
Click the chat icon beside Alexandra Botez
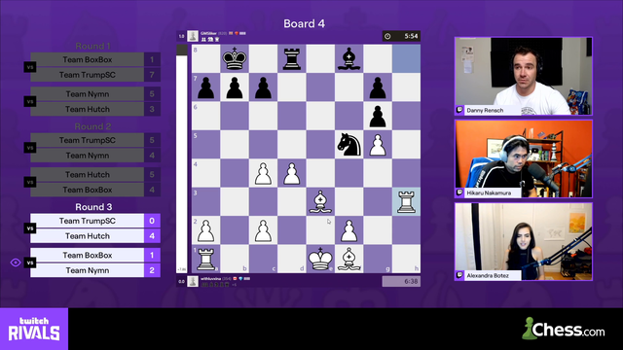[459, 275]
